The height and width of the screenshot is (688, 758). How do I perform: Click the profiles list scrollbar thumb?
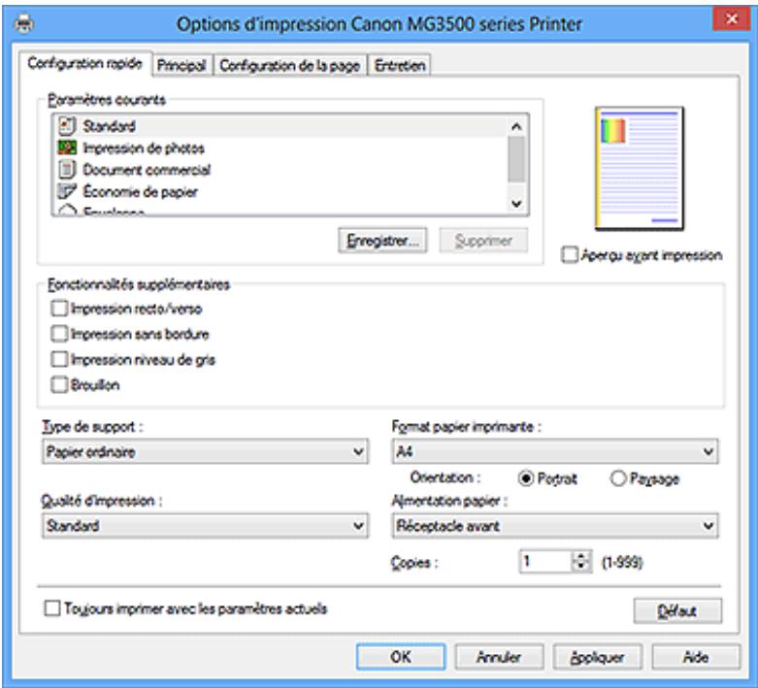coord(516,159)
